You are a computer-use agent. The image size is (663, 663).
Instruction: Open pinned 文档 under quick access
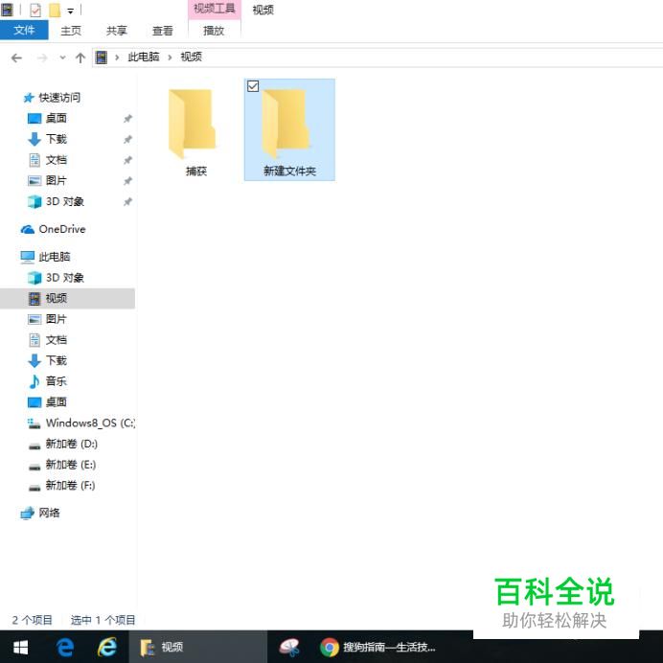[57, 160]
